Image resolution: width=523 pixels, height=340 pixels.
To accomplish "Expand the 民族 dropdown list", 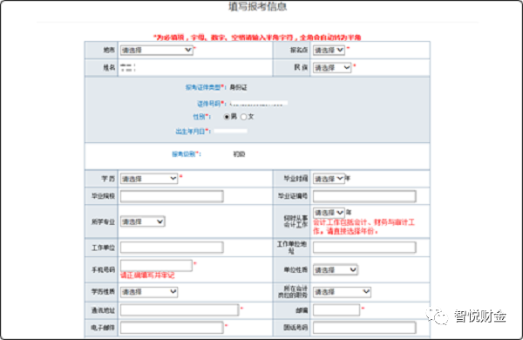I will [x=332, y=68].
